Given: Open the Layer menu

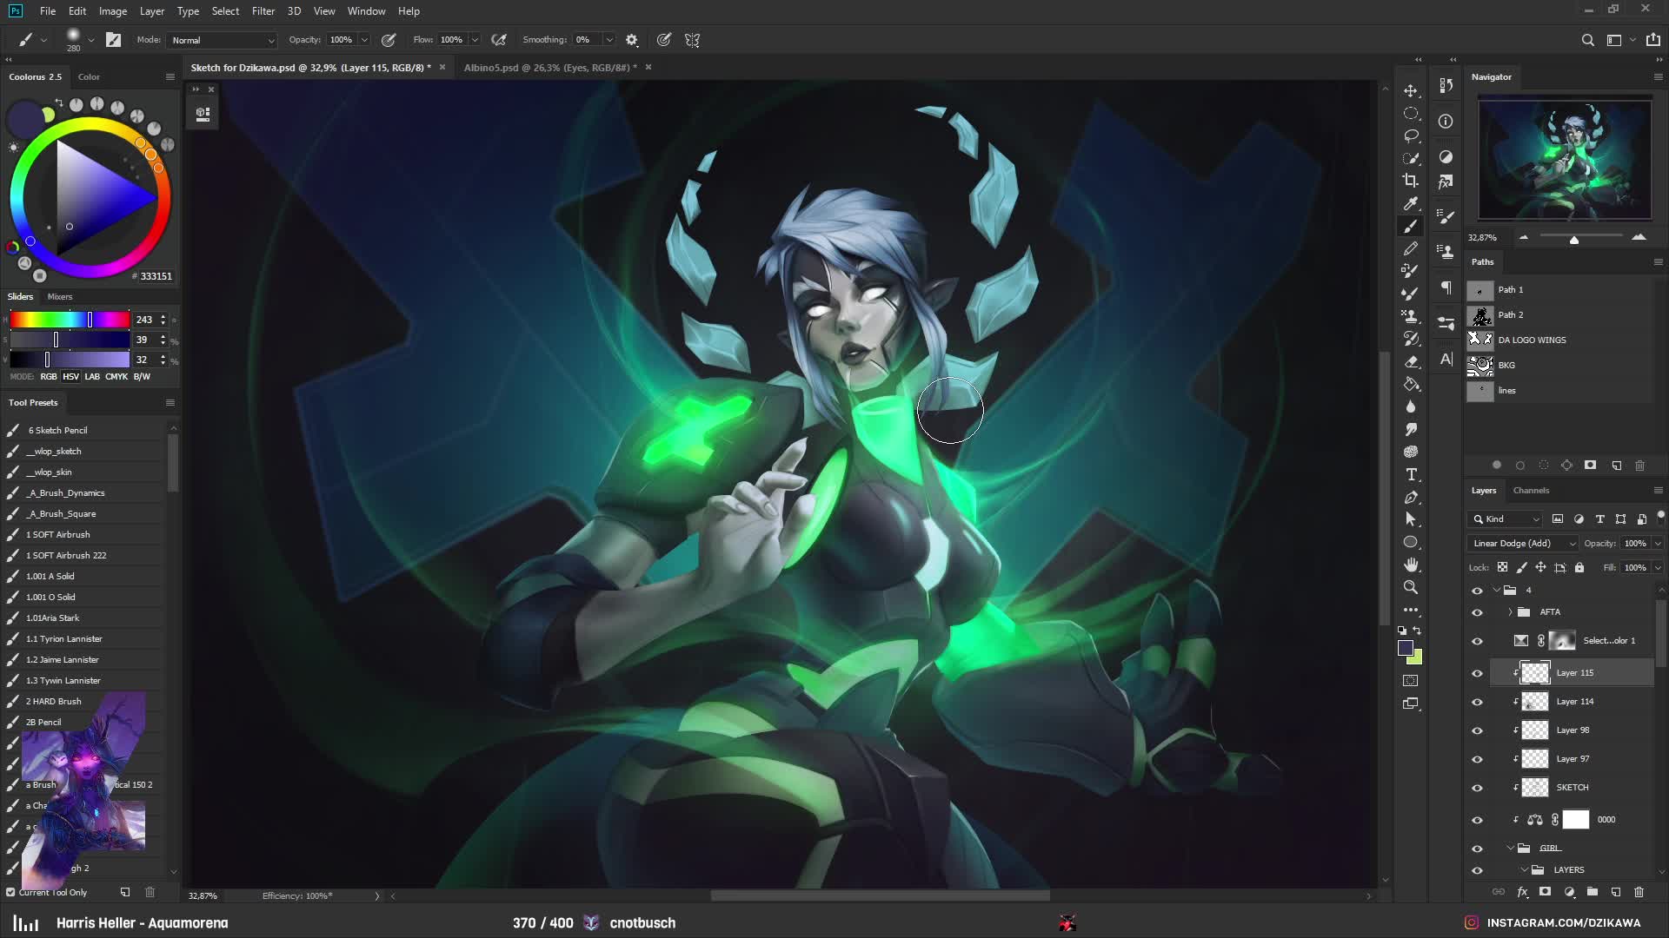Looking at the screenshot, I should [x=152, y=11].
